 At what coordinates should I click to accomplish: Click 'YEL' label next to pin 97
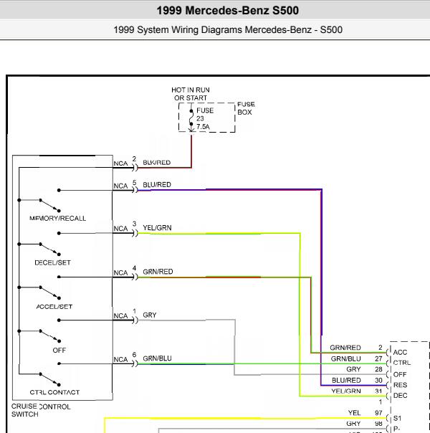pyautogui.click(x=354, y=413)
